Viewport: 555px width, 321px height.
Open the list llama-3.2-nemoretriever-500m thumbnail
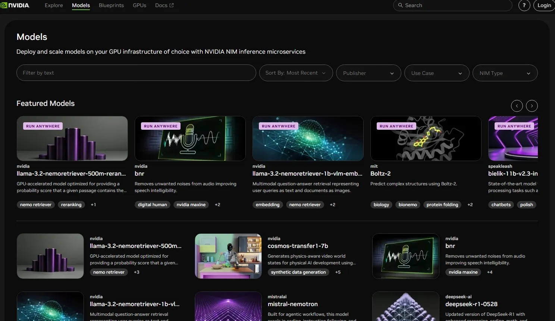(50, 256)
